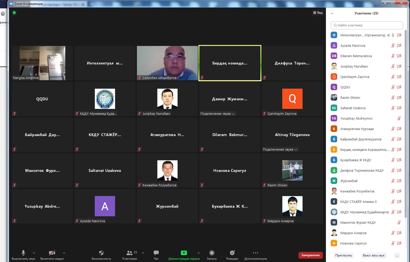410x262 pixels.
Task: Toggle Ayzada Nasirova's muted microphone icon in list
Action: [x=393, y=46]
